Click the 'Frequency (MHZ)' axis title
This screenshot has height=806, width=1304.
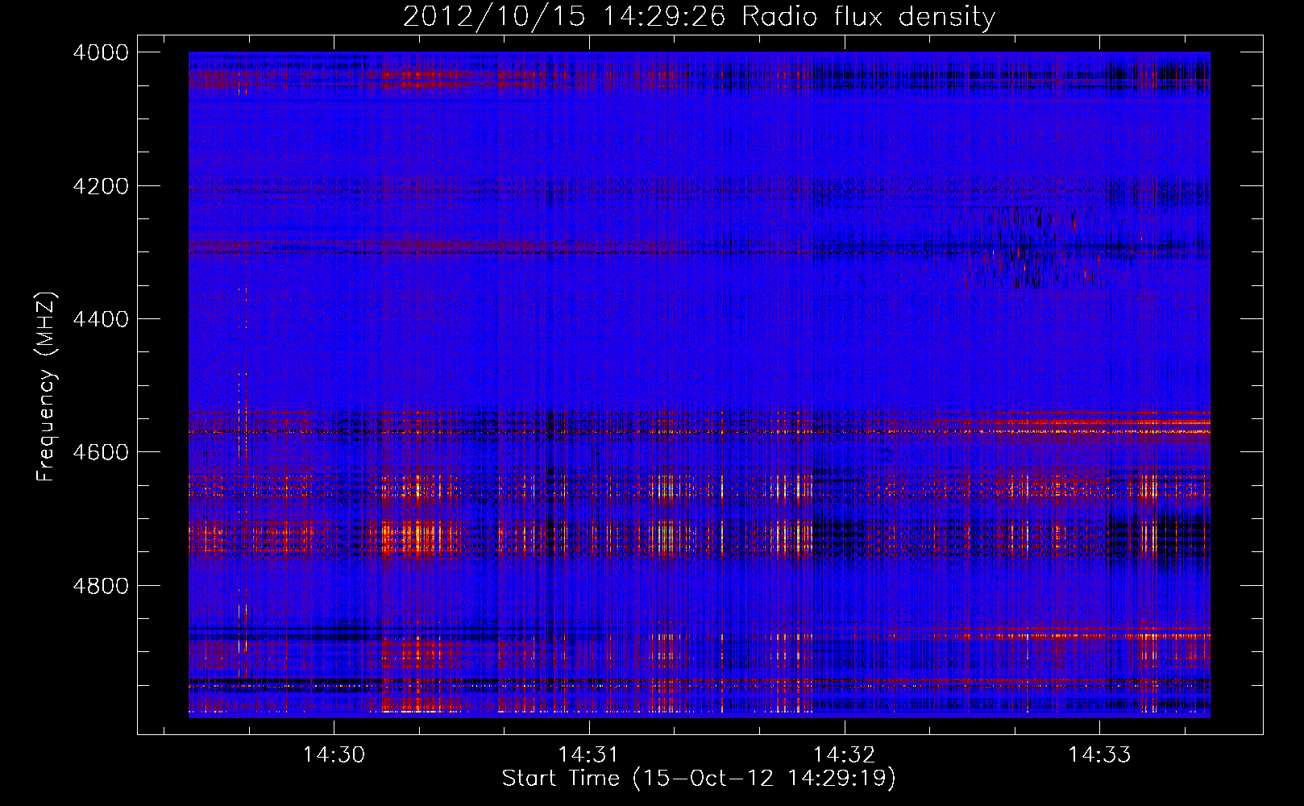[x=46, y=387]
